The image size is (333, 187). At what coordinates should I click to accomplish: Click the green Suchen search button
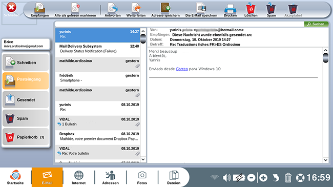[x=316, y=24]
